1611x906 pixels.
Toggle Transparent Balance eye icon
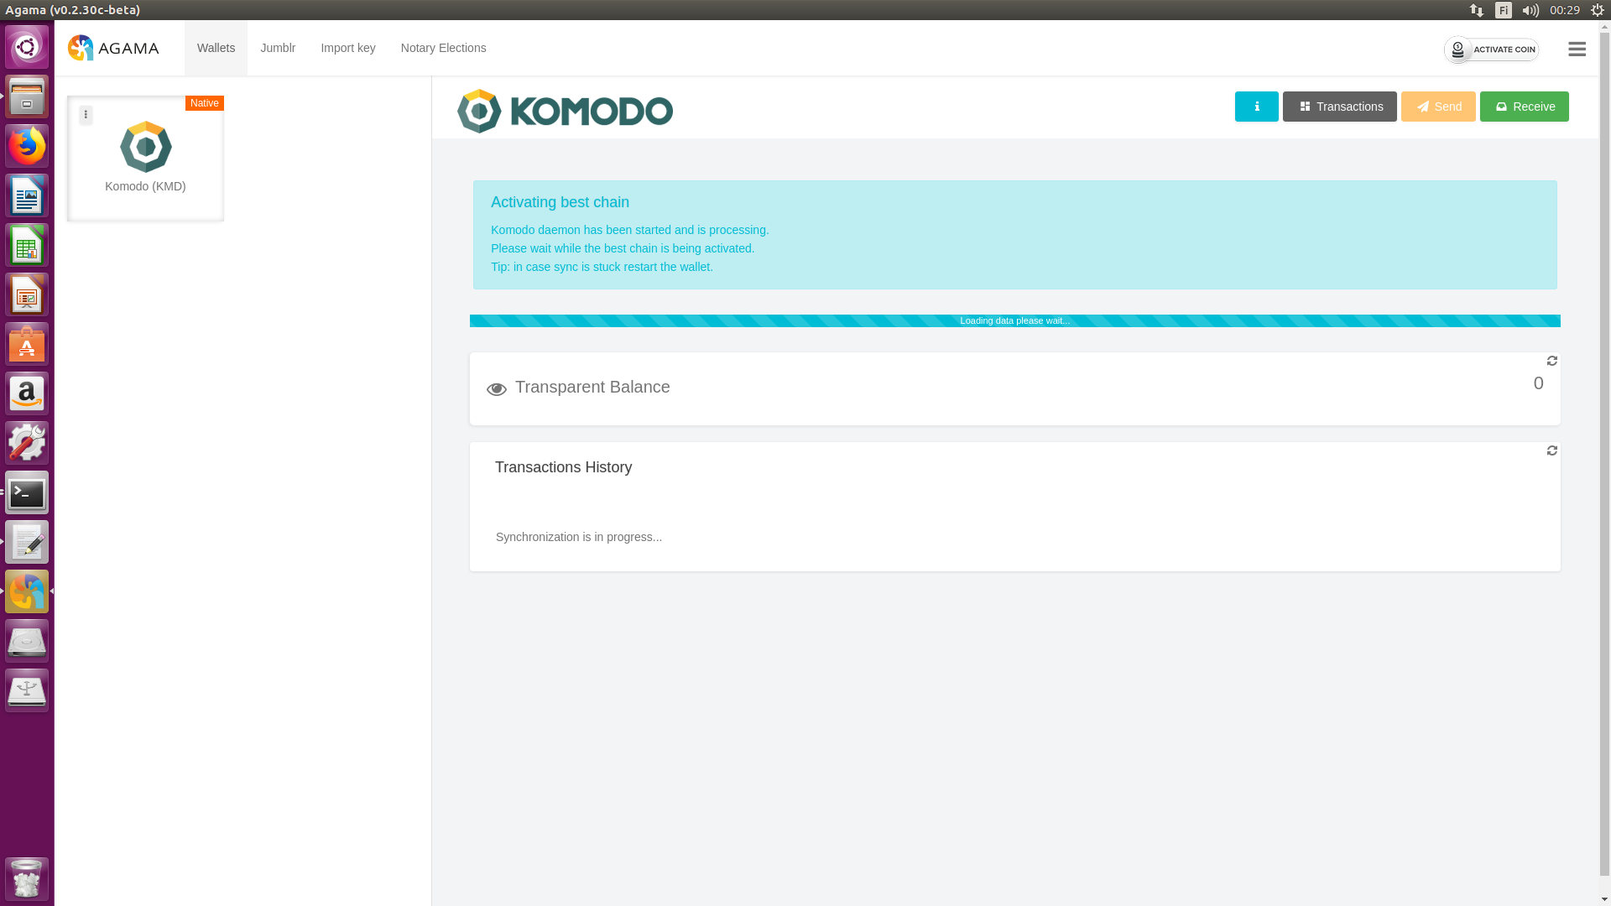click(496, 389)
